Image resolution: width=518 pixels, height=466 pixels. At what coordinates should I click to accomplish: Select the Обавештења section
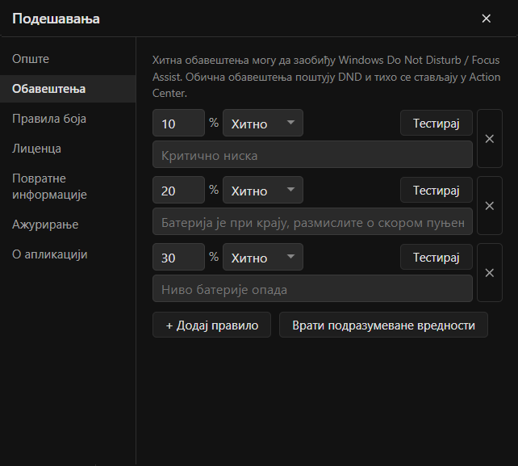coord(68,89)
